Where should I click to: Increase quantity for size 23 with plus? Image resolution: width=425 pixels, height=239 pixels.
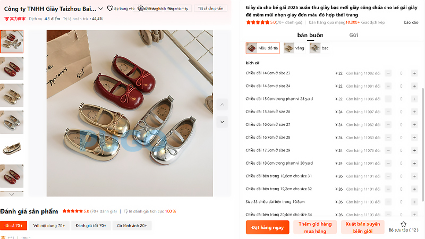tap(414, 73)
